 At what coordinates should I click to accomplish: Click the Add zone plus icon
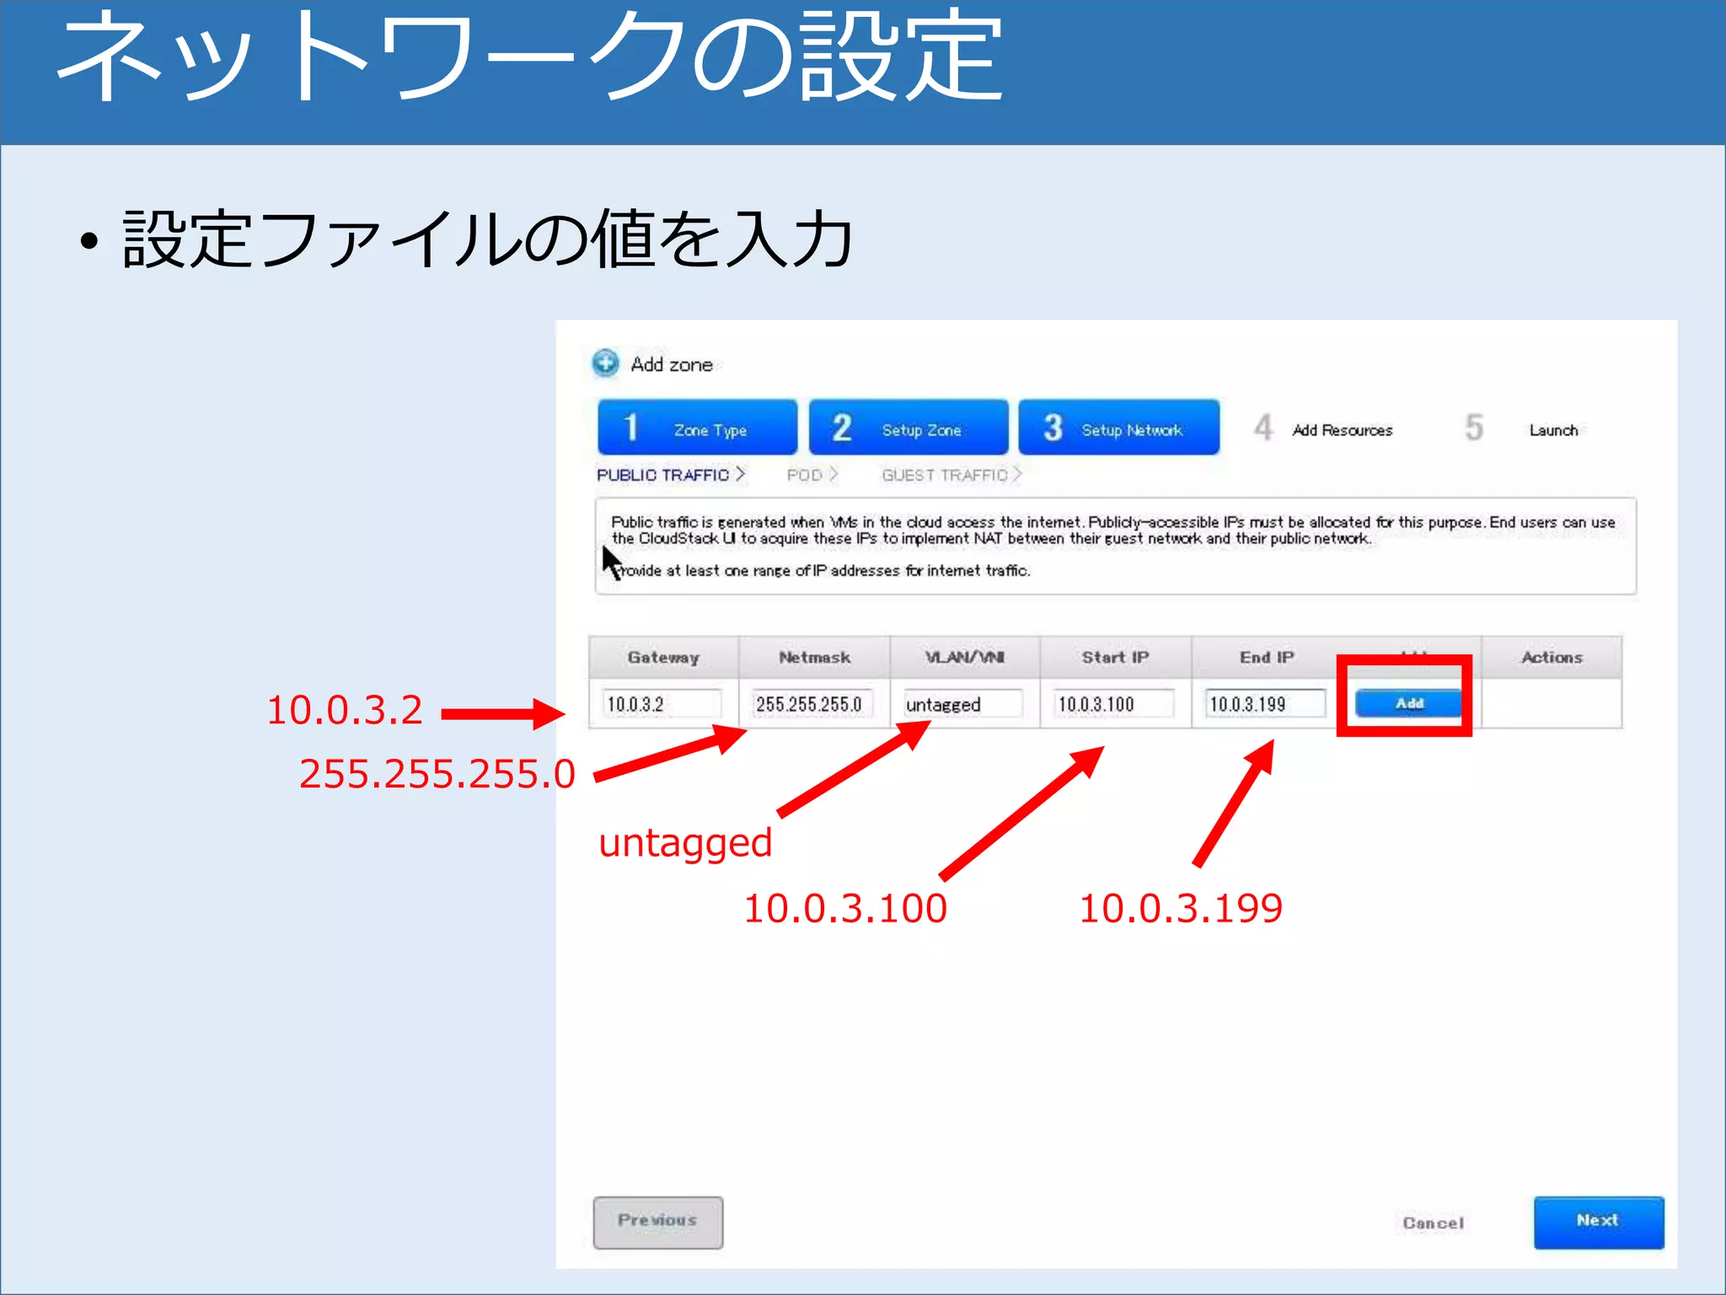[605, 363]
